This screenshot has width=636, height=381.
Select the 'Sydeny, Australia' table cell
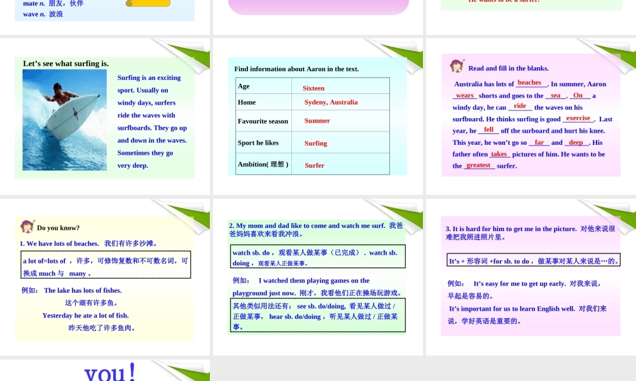340,102
